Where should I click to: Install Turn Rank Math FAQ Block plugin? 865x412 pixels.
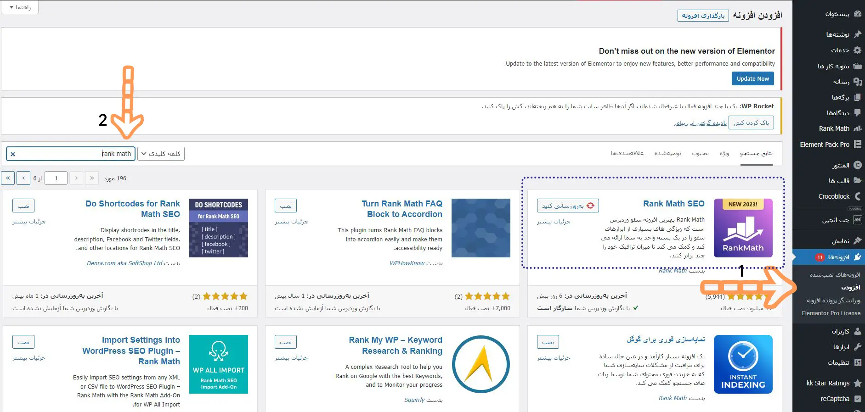click(x=286, y=206)
